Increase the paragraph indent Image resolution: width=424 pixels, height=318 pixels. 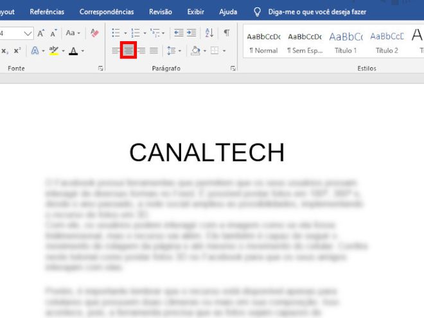click(x=191, y=33)
